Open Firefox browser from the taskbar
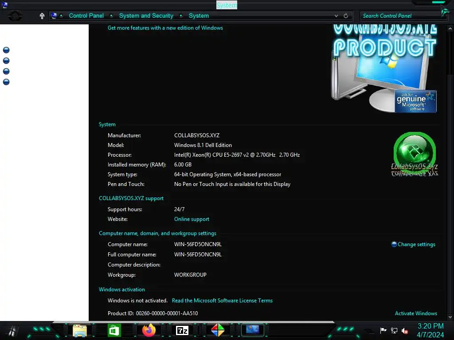Image resolution: width=454 pixels, height=340 pixels. [149, 330]
